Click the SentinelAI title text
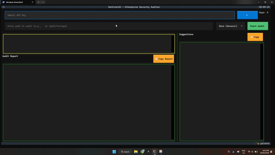Screen dimensions: 275x155 [134, 7]
